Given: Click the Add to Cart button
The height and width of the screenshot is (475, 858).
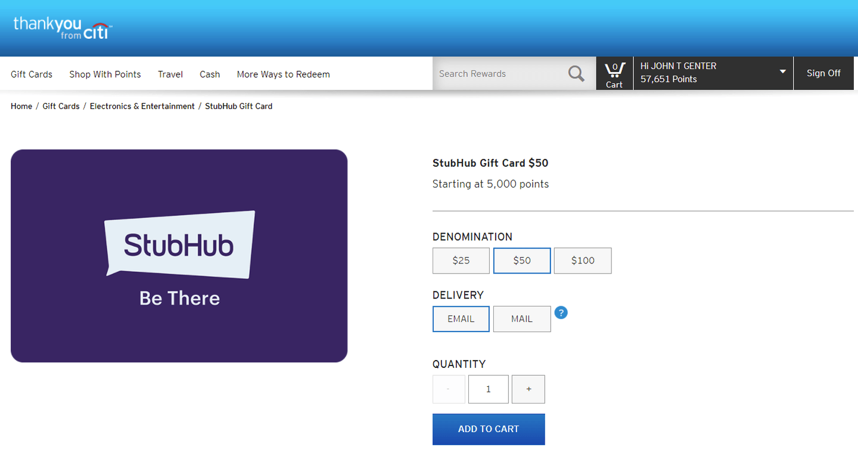Looking at the screenshot, I should click(488, 429).
